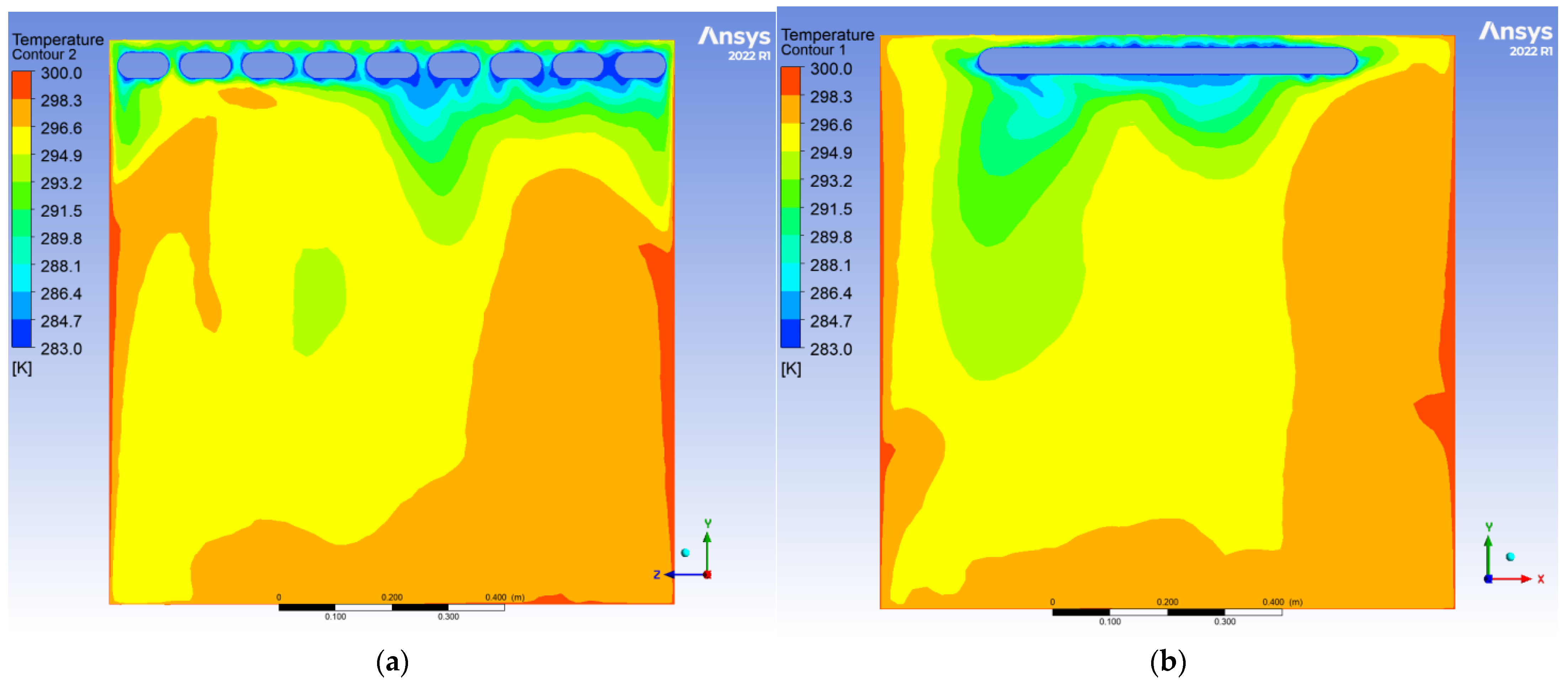Click the first oval tube in left contour
This screenshot has height=686, width=1567.
click(x=143, y=66)
